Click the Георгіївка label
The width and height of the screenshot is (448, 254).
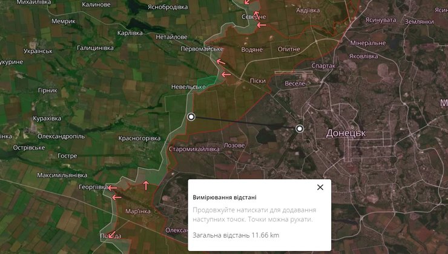click(x=93, y=187)
